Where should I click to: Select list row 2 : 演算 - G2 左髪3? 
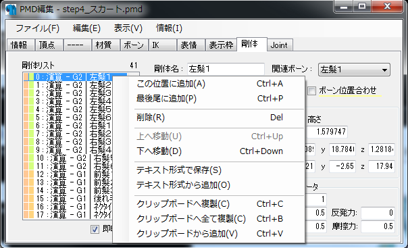click(68, 93)
